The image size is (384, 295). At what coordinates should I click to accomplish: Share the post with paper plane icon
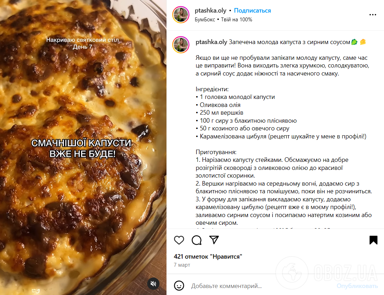click(x=214, y=240)
